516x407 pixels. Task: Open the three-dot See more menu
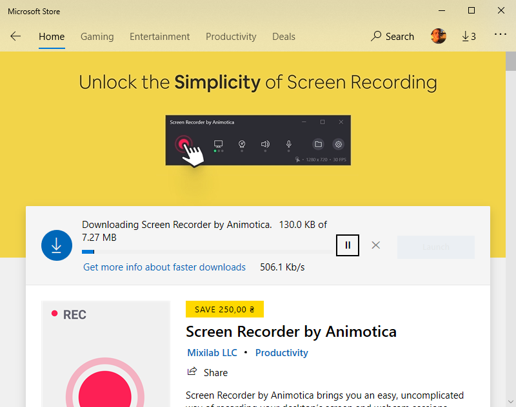click(501, 34)
